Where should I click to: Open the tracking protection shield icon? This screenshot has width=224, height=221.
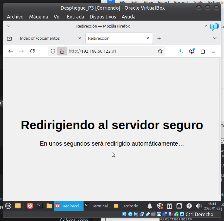click(53, 51)
